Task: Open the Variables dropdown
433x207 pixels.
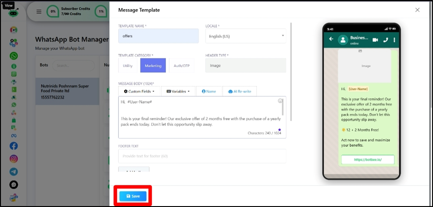Action: [x=178, y=91]
